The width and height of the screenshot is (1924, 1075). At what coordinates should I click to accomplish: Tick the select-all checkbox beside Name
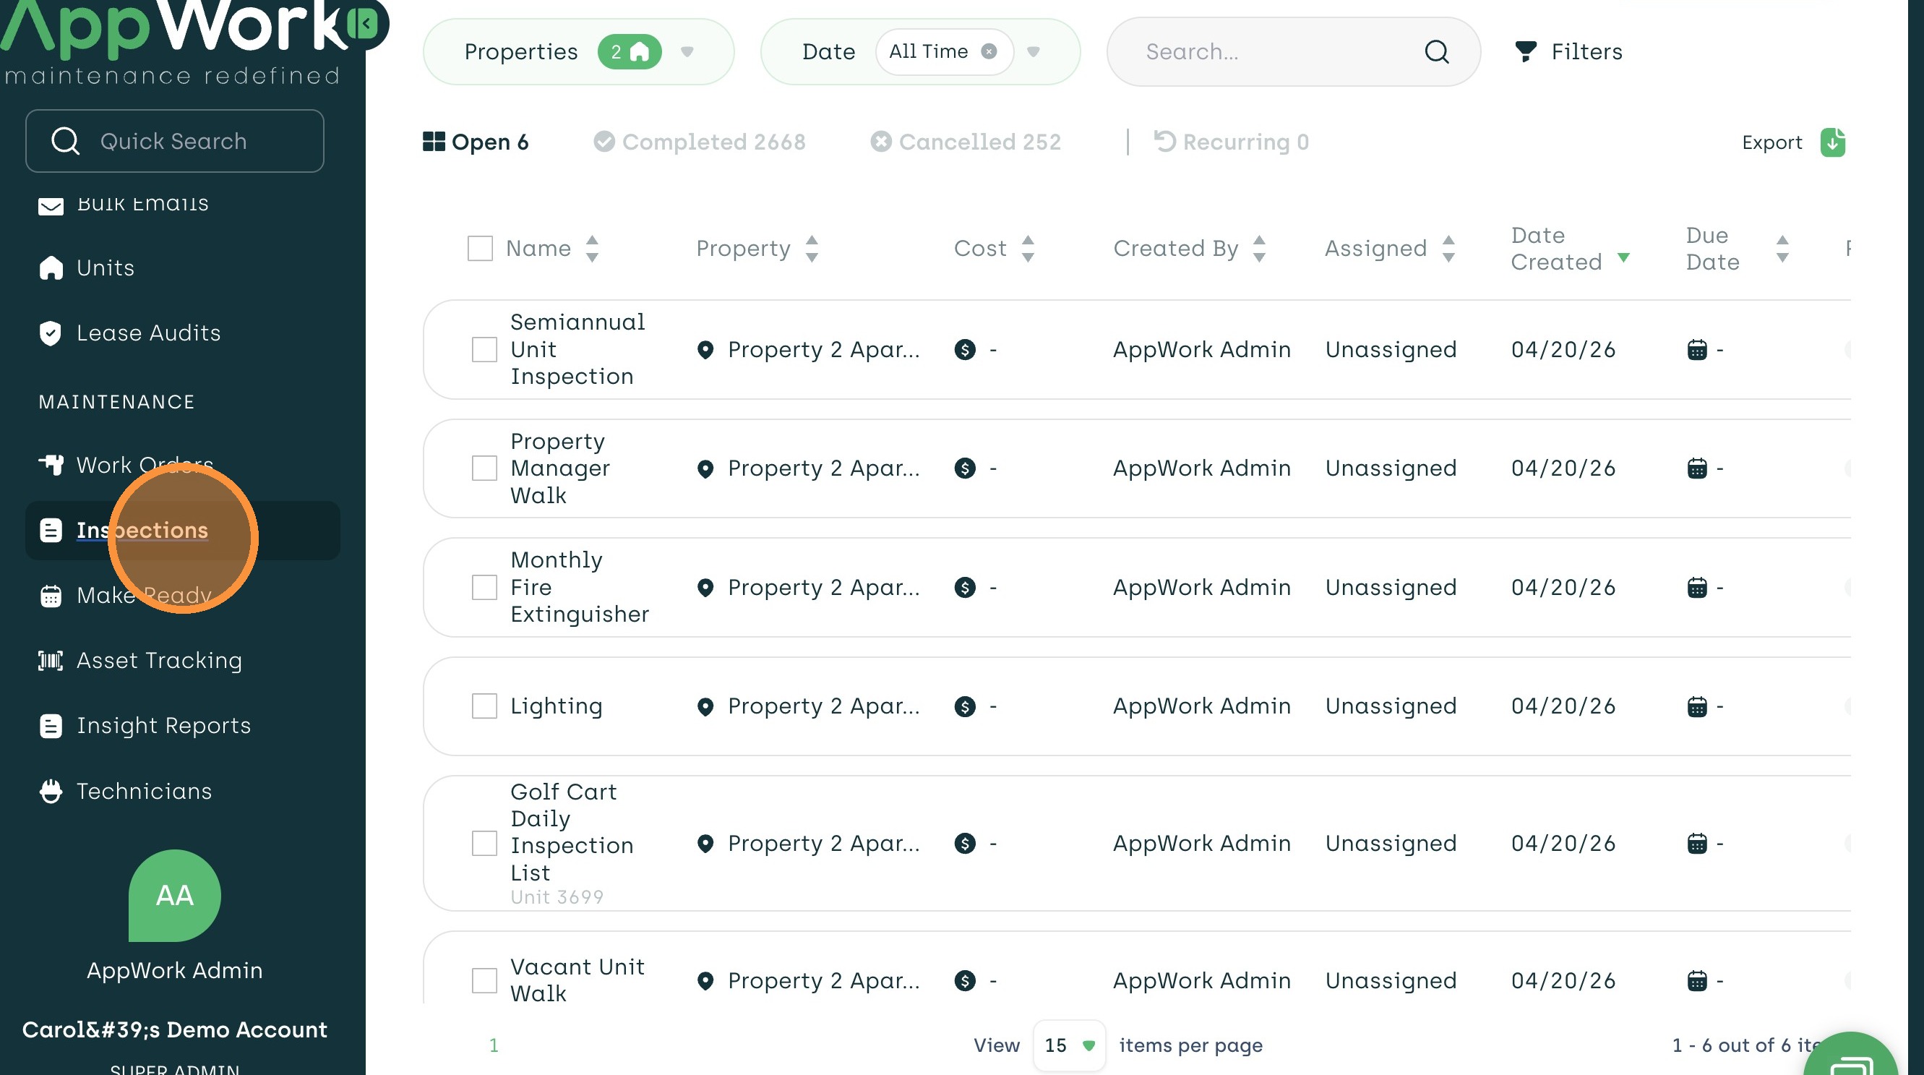(x=479, y=248)
